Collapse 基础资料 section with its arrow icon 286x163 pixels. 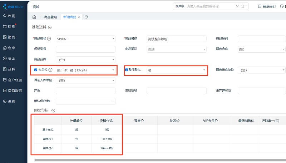point(50,27)
